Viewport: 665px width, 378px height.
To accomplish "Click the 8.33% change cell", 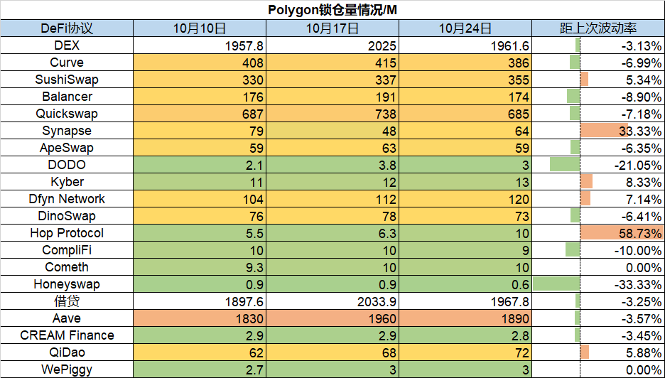I will 598,182.
